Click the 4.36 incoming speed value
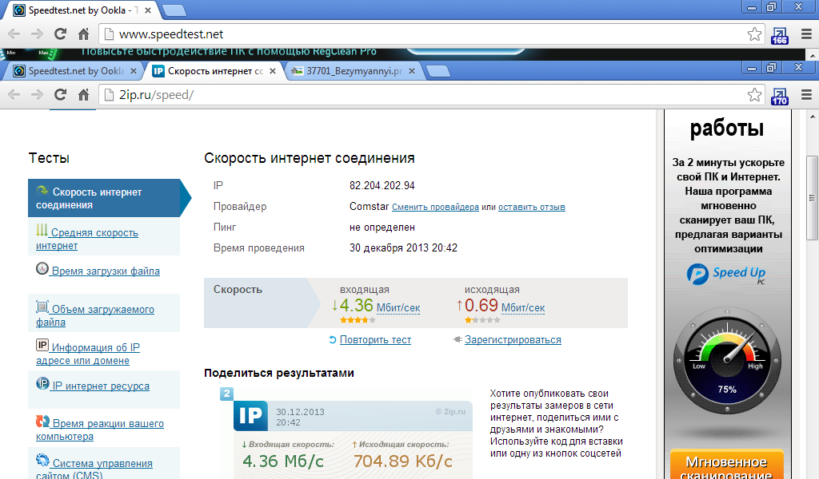819x479 pixels. [x=356, y=306]
